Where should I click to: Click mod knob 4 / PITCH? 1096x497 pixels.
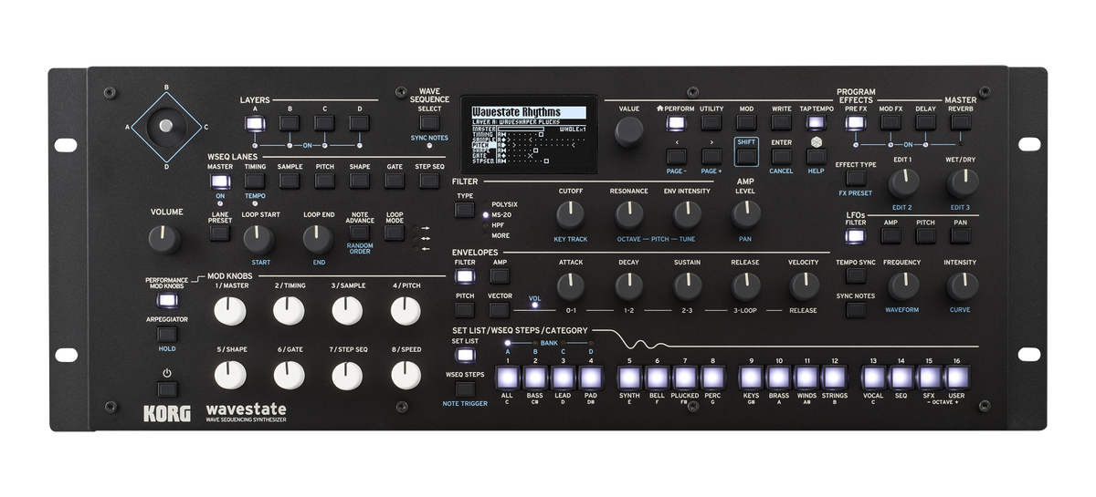pos(406,312)
